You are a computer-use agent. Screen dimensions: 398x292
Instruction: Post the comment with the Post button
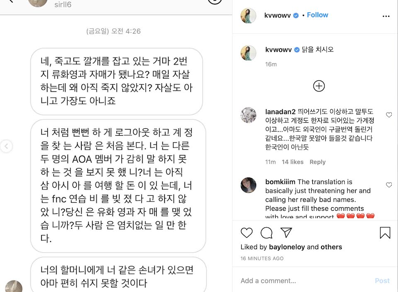(382, 280)
